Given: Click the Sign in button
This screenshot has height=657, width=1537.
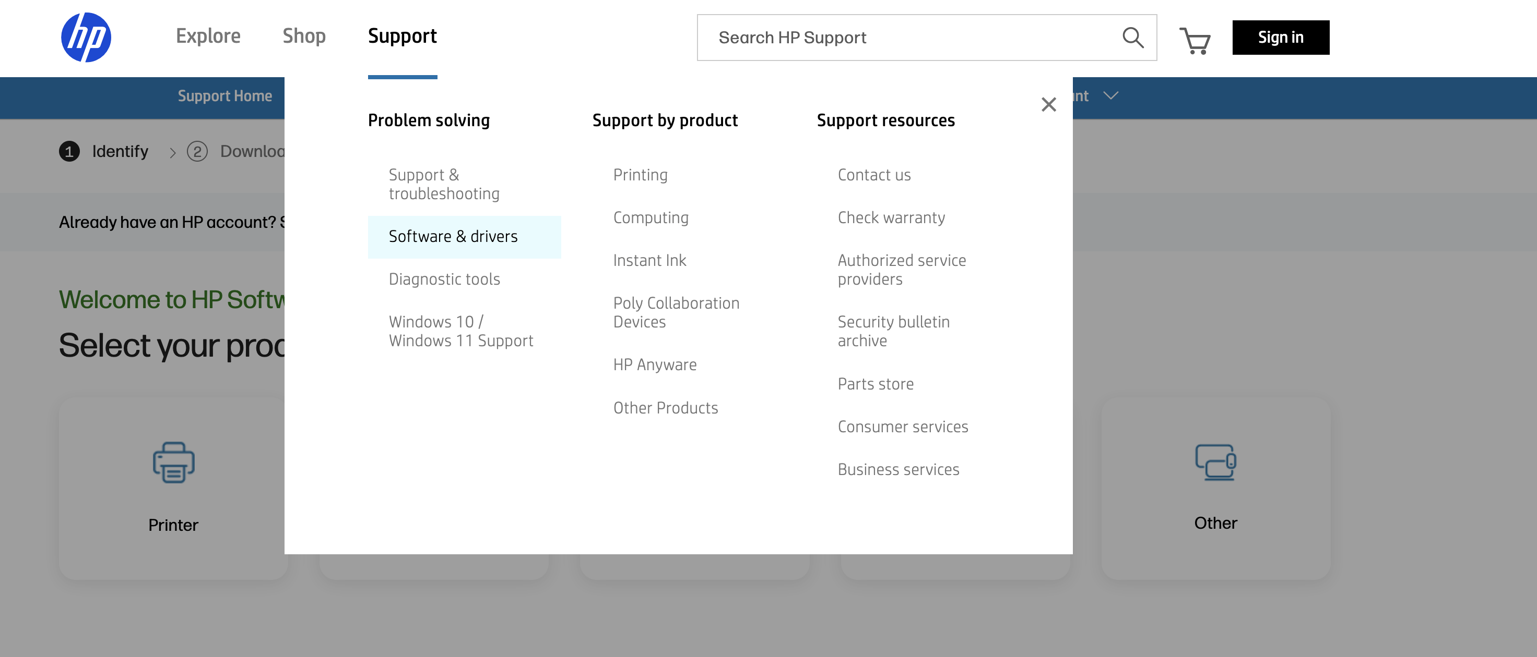Looking at the screenshot, I should (x=1281, y=38).
